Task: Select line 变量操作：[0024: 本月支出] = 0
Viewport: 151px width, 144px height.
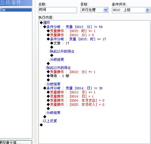Action: pos(75,100)
